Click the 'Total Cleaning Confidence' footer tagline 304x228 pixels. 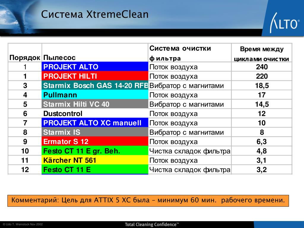152,224
